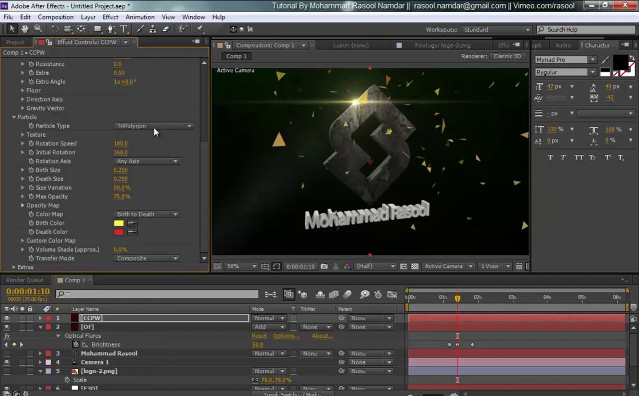The image size is (639, 396).
Task: Toggle Brightness stopwatch keyframing
Action: 76,345
